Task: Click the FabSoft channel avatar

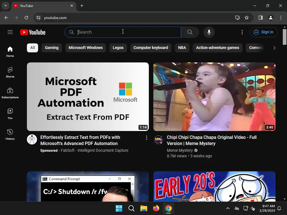Action: pos(32,139)
